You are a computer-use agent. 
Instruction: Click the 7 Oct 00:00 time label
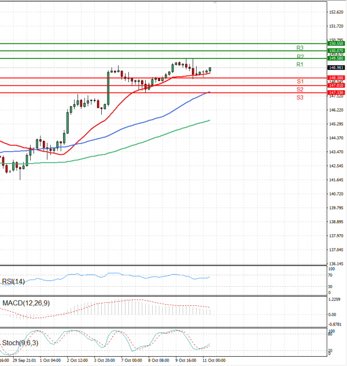(131, 360)
